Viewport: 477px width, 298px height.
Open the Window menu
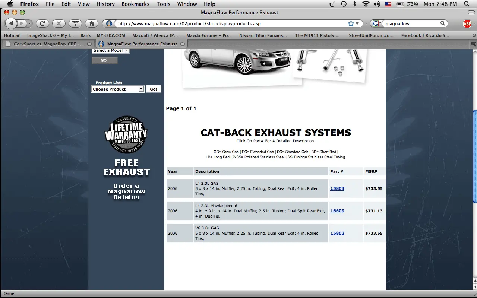187,4
